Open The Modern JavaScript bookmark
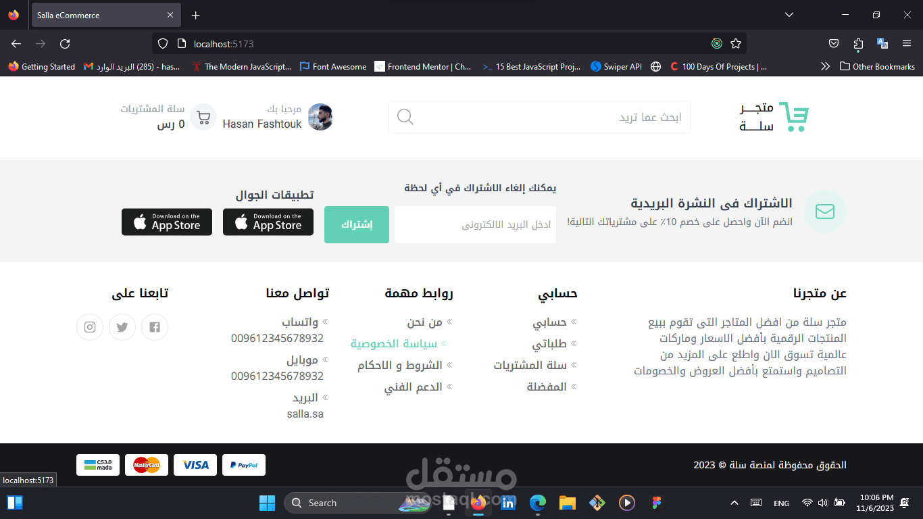 click(x=242, y=66)
